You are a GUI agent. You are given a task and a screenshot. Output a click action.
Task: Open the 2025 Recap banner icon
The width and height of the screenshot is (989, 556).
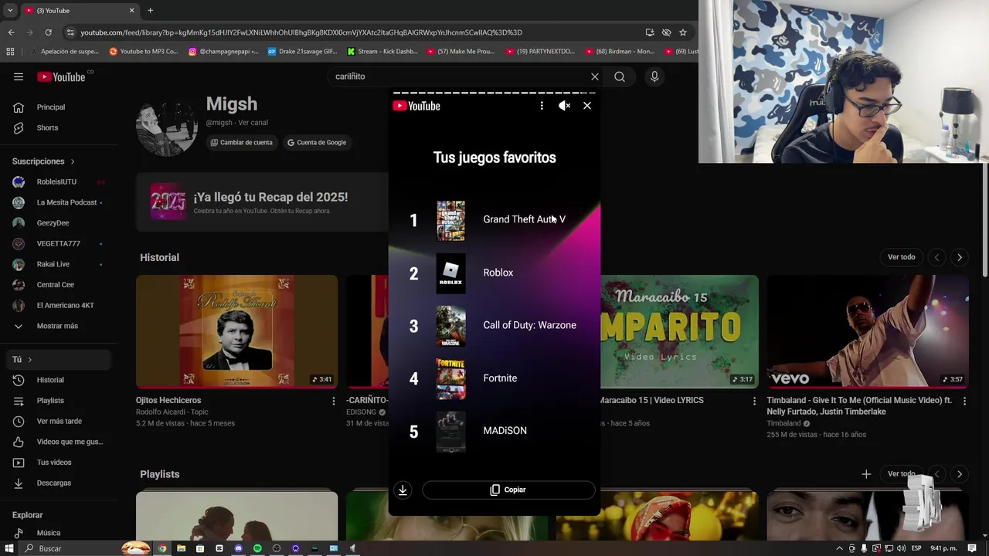tap(168, 202)
